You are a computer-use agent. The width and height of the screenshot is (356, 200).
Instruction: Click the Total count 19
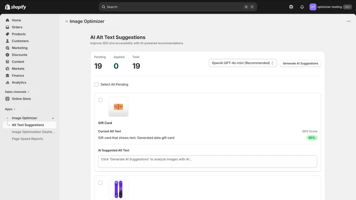click(x=136, y=66)
